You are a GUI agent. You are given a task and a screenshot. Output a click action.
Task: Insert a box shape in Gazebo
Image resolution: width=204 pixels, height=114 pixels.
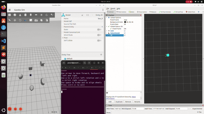[x=10, y=15]
